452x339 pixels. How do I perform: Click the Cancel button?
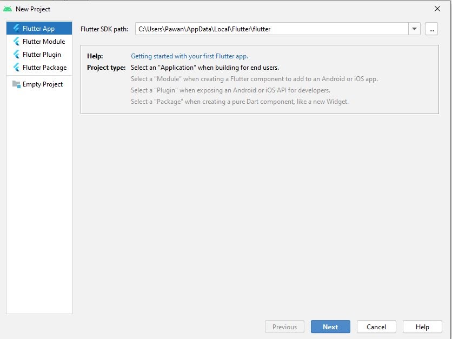(x=376, y=327)
